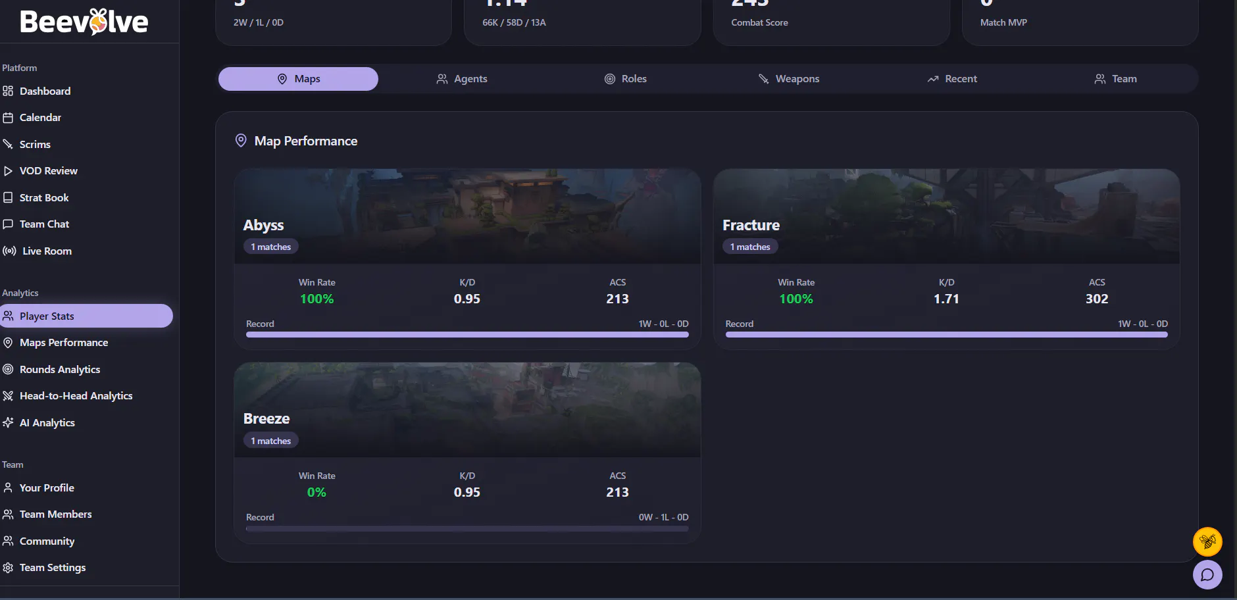Click the Calendar icon in sidebar
1237x600 pixels.
click(8, 118)
